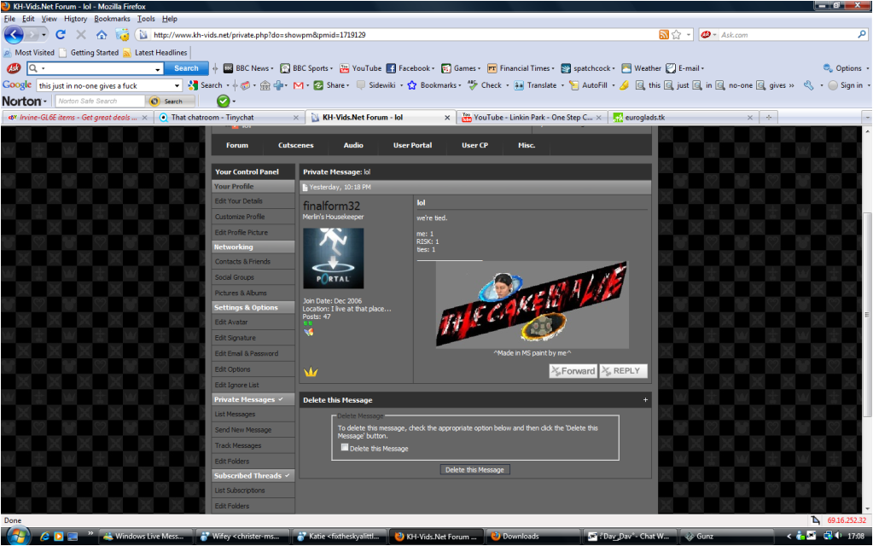This screenshot has width=873, height=546.
Task: Expand the Ask search box suggestions dropdown
Action: pyautogui.click(x=158, y=69)
